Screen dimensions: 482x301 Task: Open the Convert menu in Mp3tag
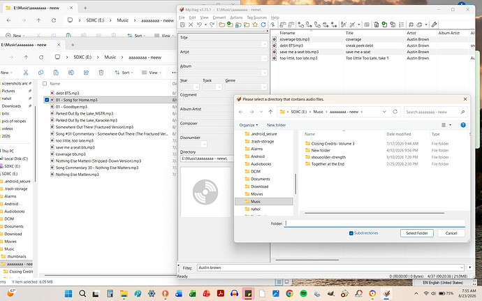click(x=219, y=17)
